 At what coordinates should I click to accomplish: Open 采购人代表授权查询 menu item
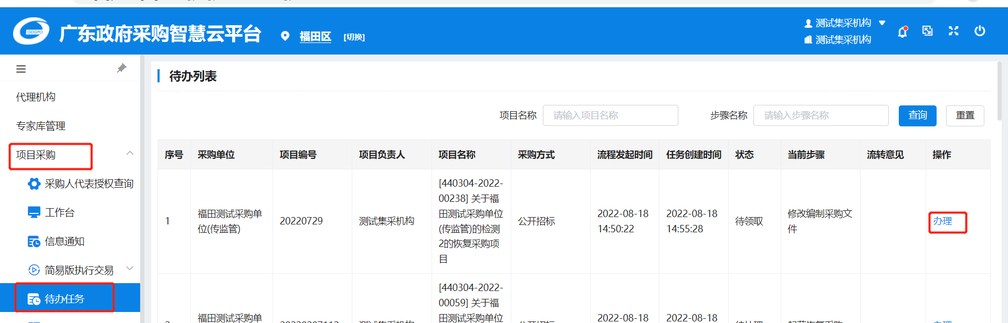tap(88, 184)
